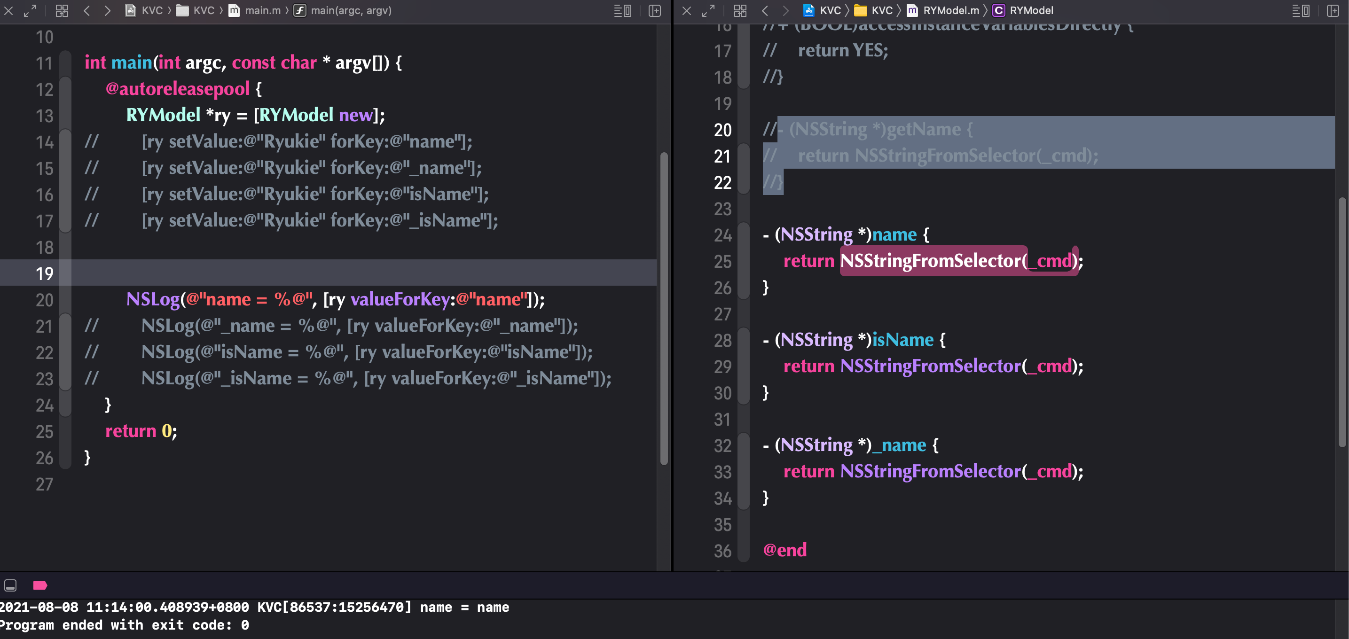Go back in right editor history
The width and height of the screenshot is (1349, 639).
pyautogui.click(x=765, y=10)
